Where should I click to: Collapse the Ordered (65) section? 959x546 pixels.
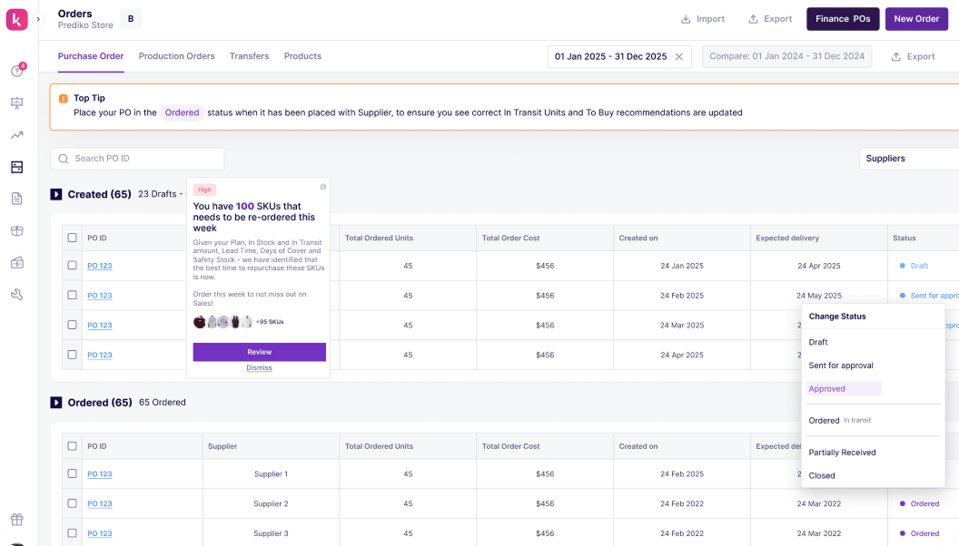(x=56, y=403)
